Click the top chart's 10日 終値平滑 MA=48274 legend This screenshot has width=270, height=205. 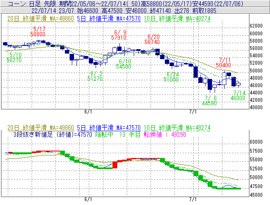tap(177, 19)
